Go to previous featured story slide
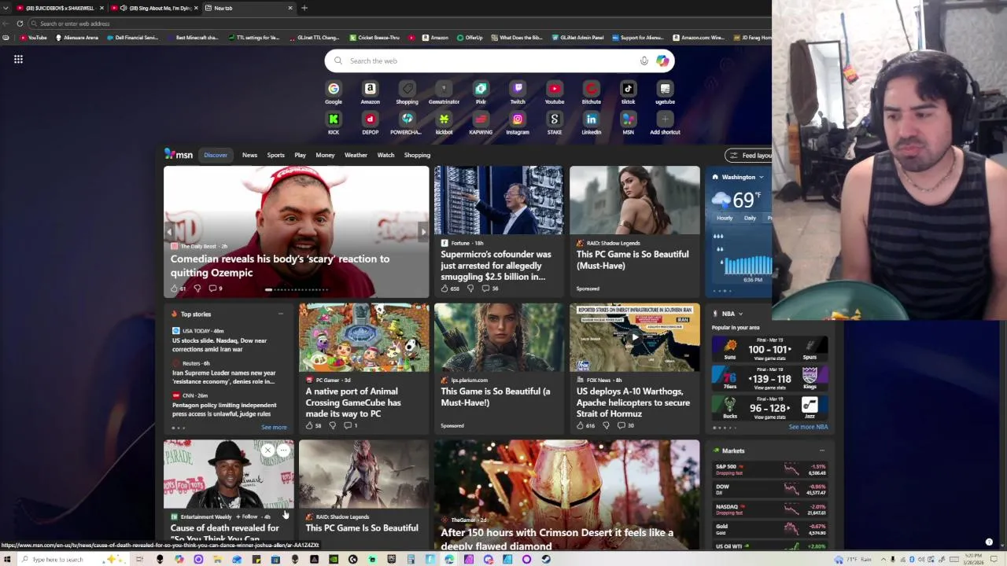 click(x=169, y=232)
